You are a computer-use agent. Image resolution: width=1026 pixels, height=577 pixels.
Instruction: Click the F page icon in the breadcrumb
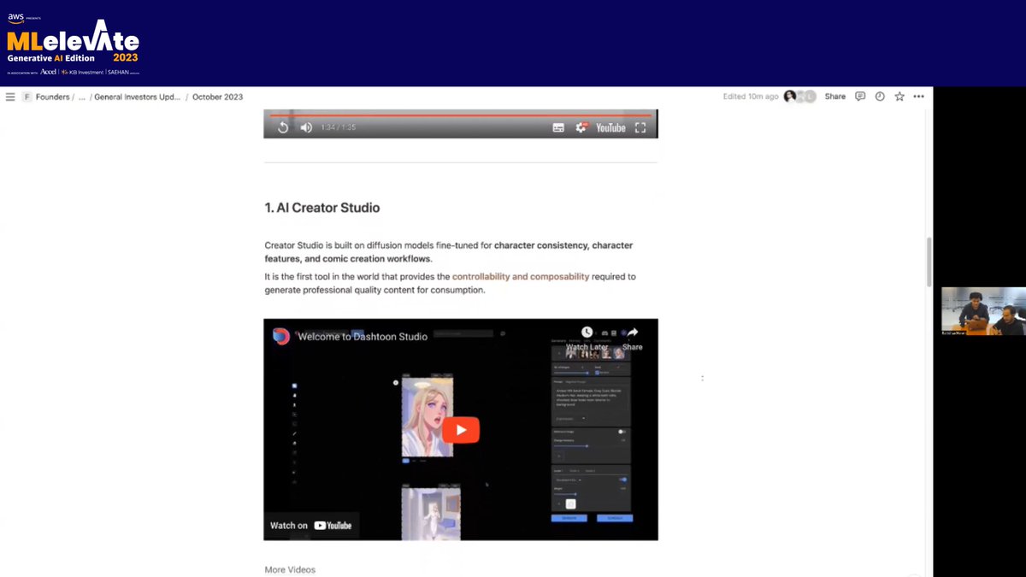pyautogui.click(x=27, y=97)
